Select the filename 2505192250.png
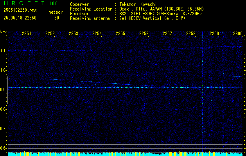 20,11
